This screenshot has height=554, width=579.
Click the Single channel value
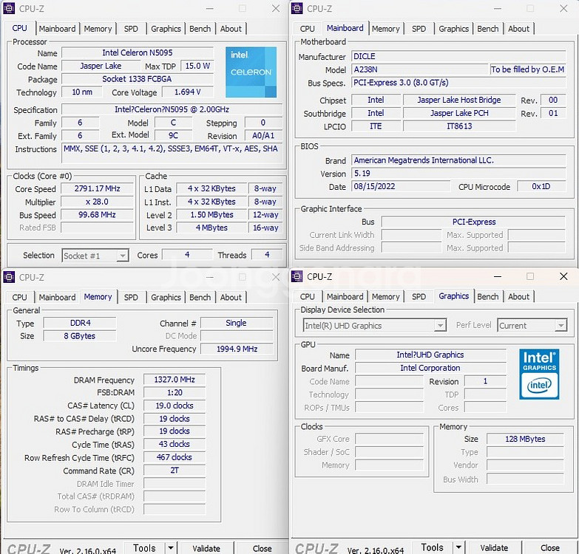pyautogui.click(x=237, y=323)
